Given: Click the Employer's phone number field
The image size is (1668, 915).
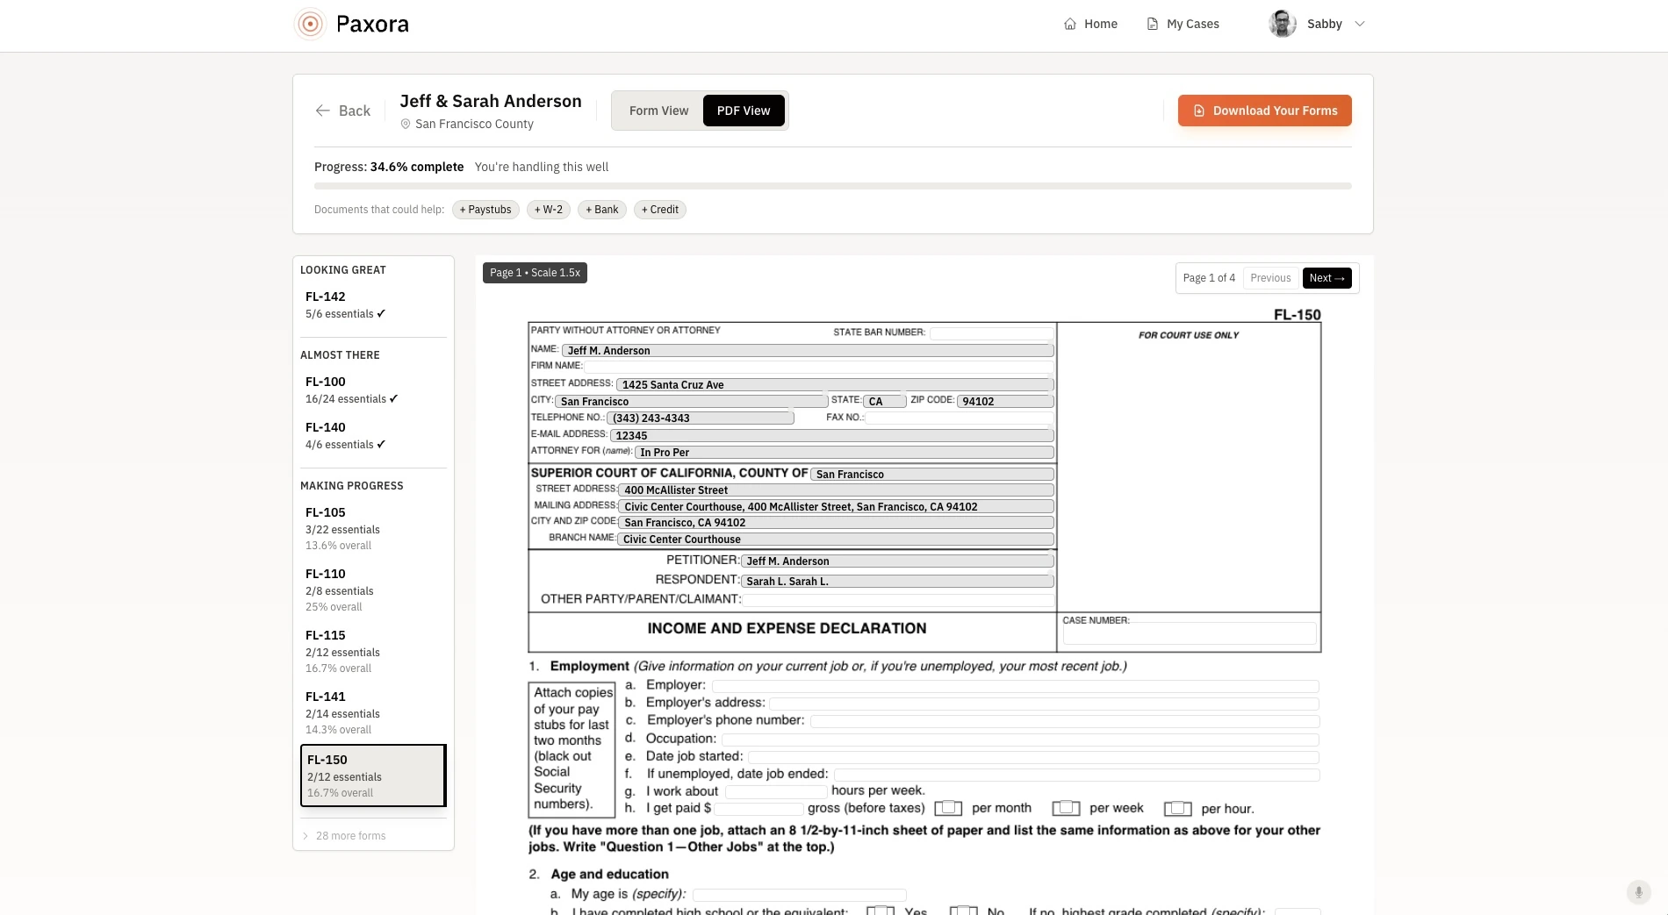Looking at the screenshot, I should [x=1065, y=721].
